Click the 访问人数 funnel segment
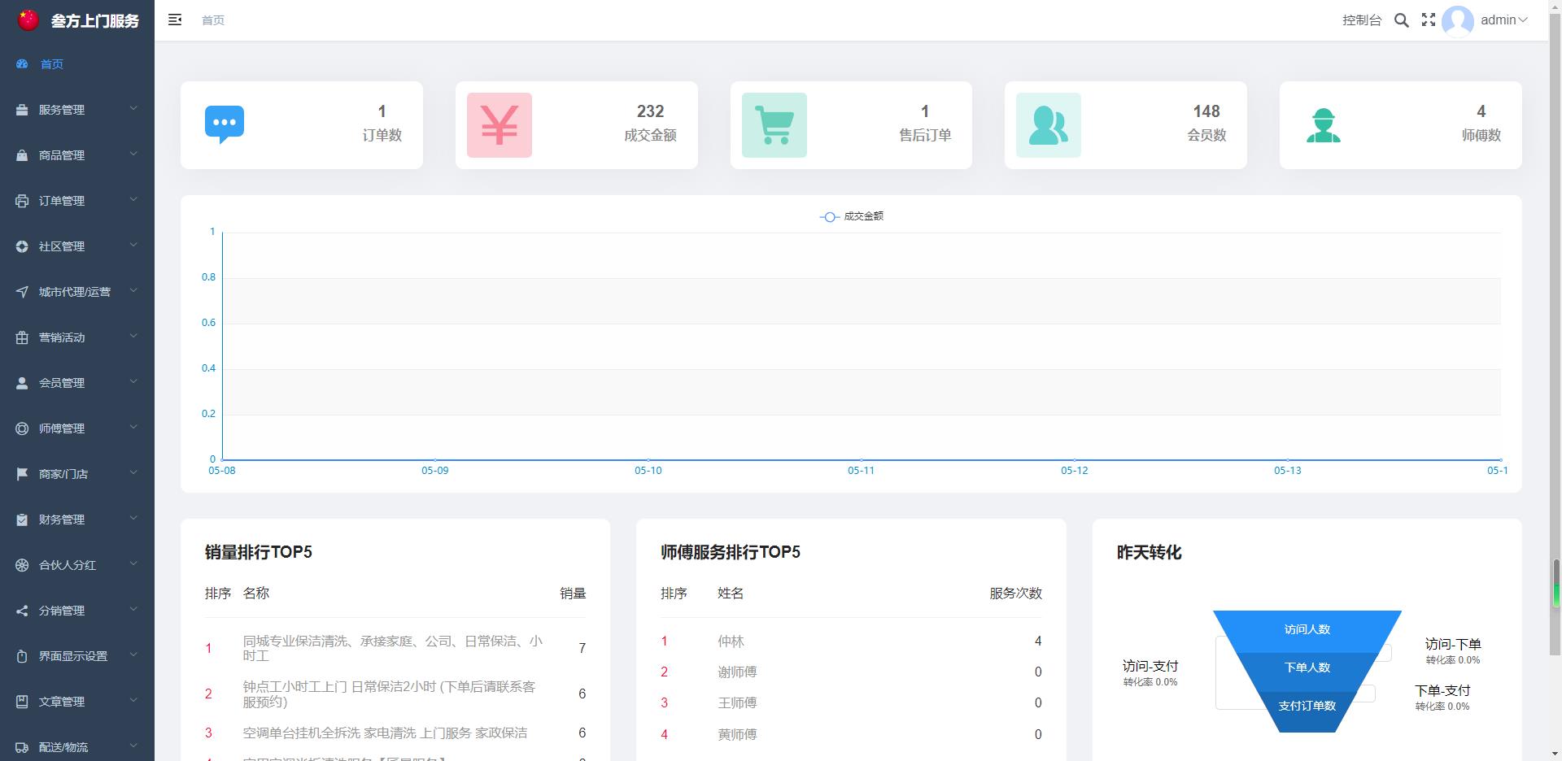1562x761 pixels. point(1307,629)
